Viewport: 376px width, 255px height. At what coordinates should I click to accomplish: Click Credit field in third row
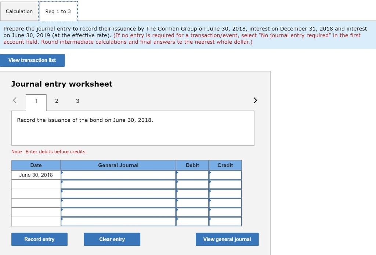pos(225,194)
